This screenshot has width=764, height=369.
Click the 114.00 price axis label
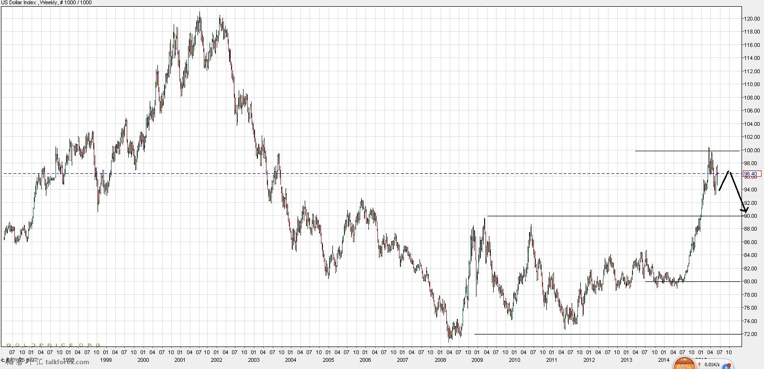751,58
